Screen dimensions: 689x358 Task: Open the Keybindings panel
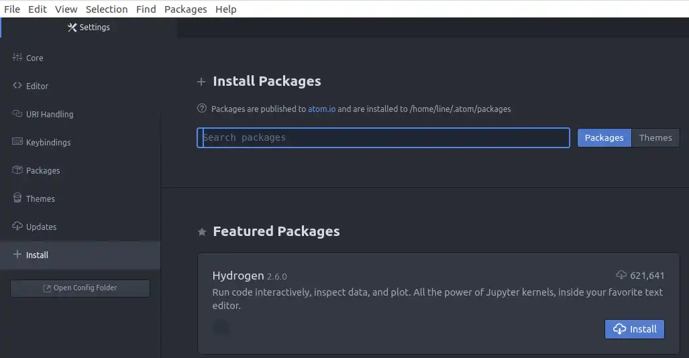click(48, 143)
